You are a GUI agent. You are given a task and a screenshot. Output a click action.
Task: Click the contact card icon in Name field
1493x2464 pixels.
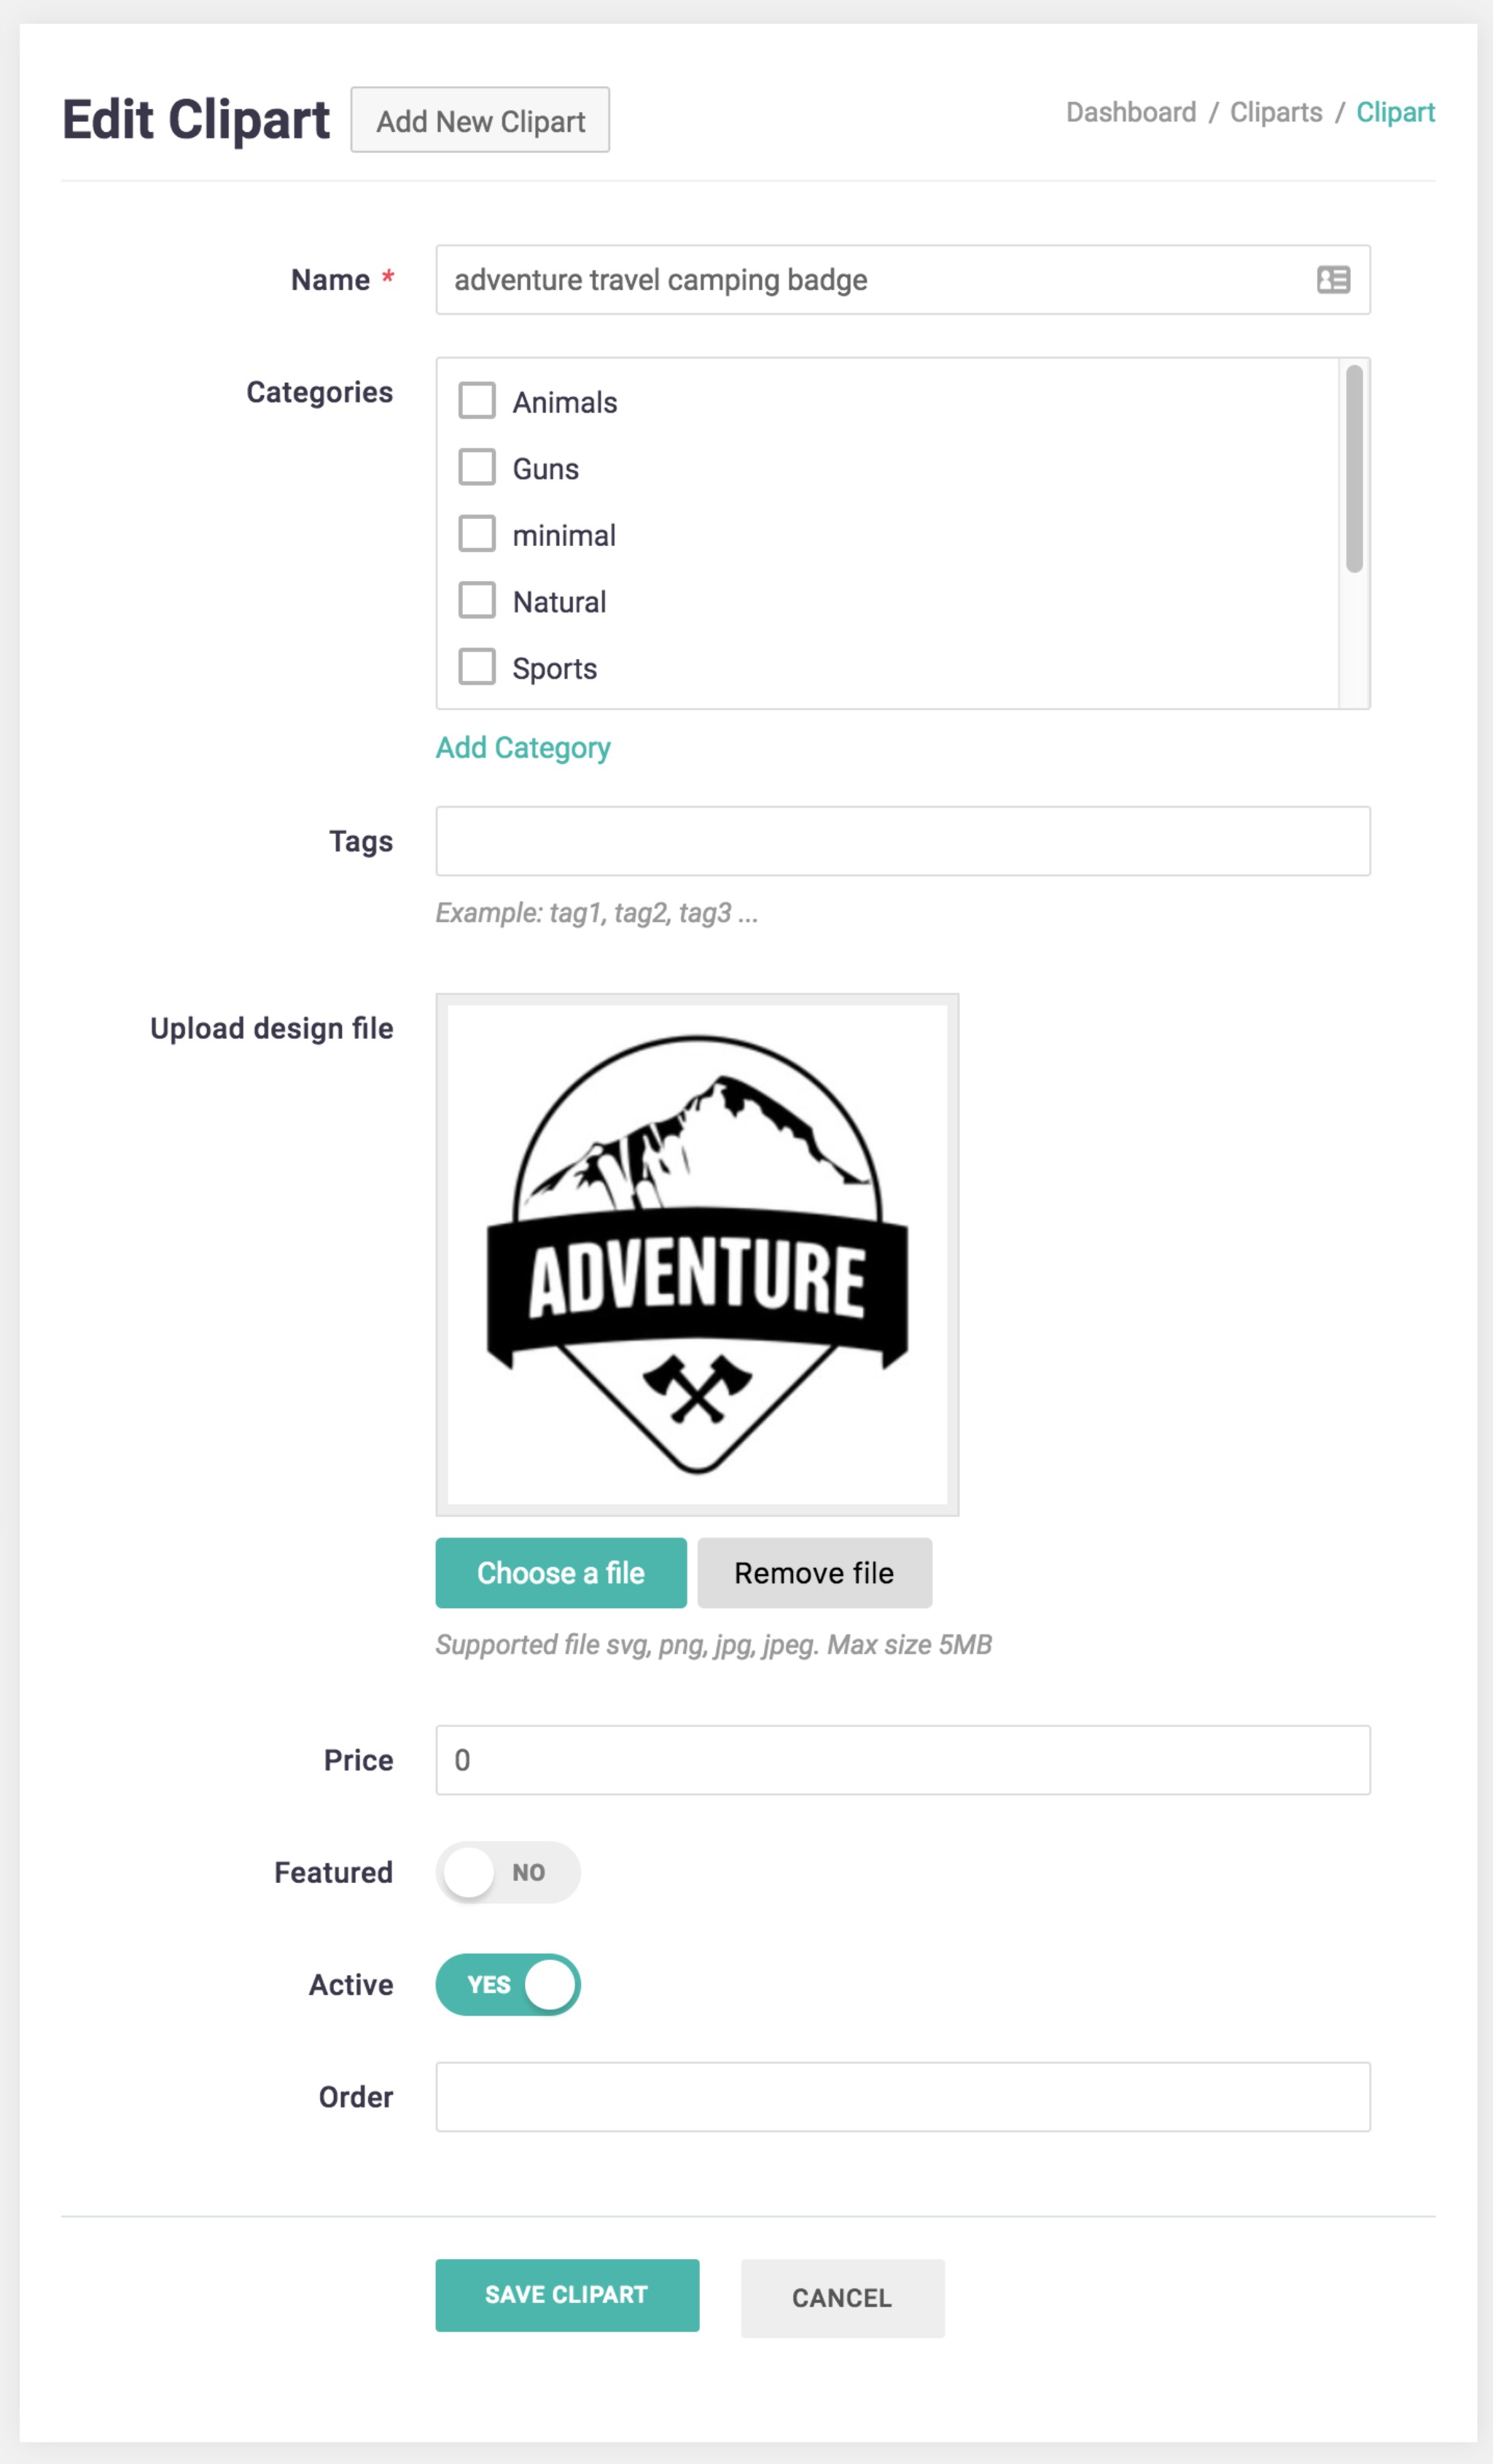coord(1333,280)
